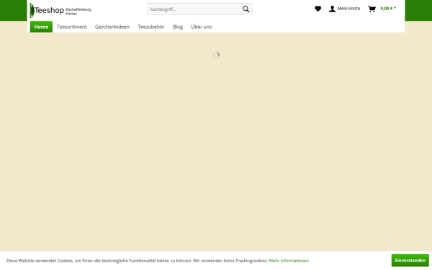Open the Mehr Informationen link
Image resolution: width=432 pixels, height=270 pixels.
point(289,261)
